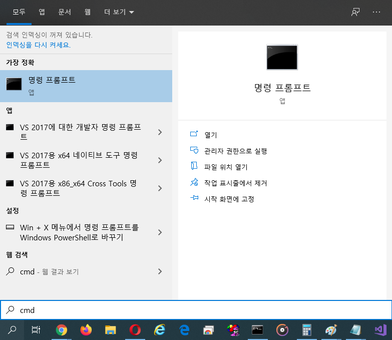Viewport: 392px width, 340px height.
Task: Click the large Command Prompt preview icon
Action: (x=282, y=57)
